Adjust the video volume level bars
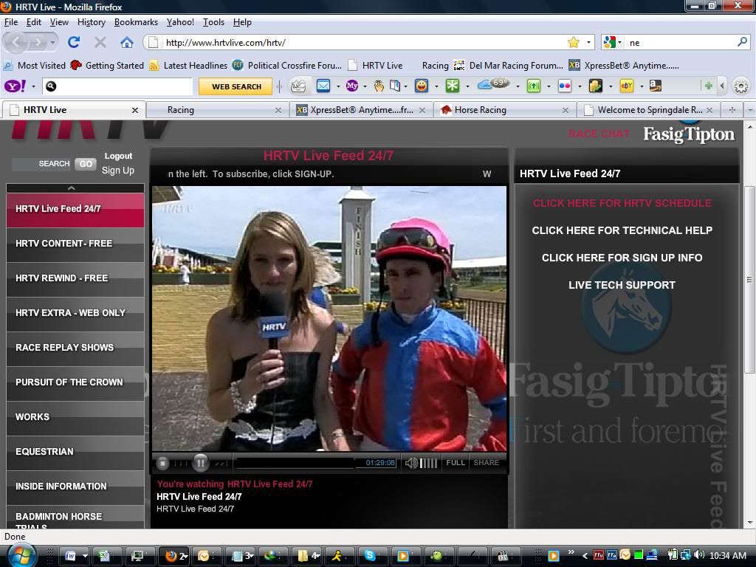The height and width of the screenshot is (567, 756). coord(428,464)
